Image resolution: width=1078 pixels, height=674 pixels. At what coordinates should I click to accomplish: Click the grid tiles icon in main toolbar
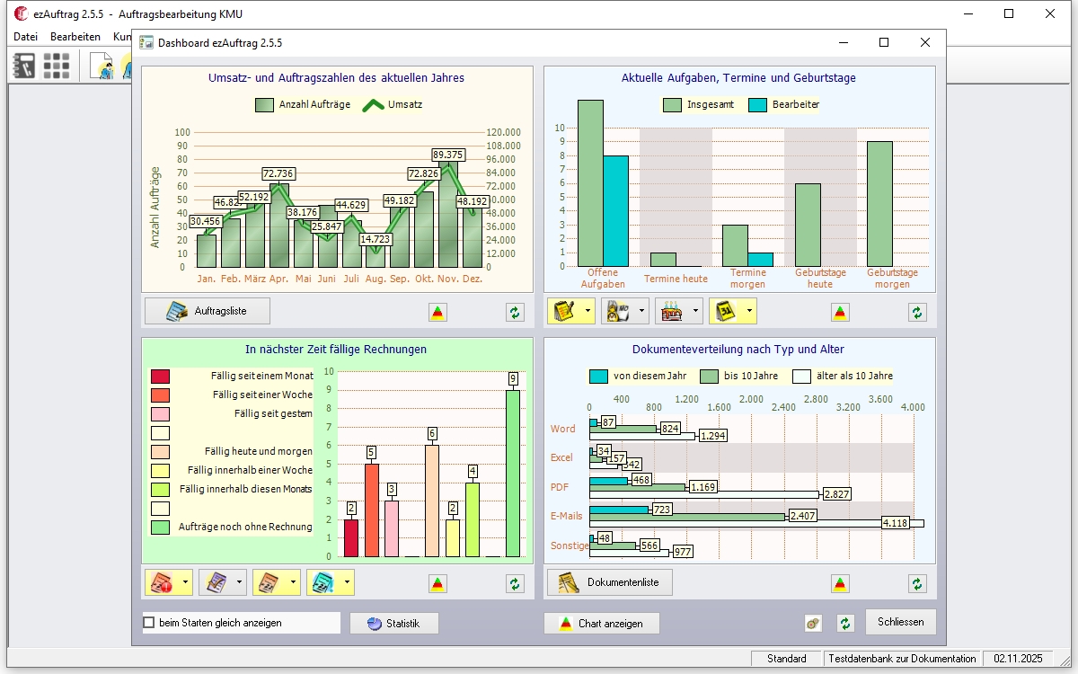pos(57,65)
